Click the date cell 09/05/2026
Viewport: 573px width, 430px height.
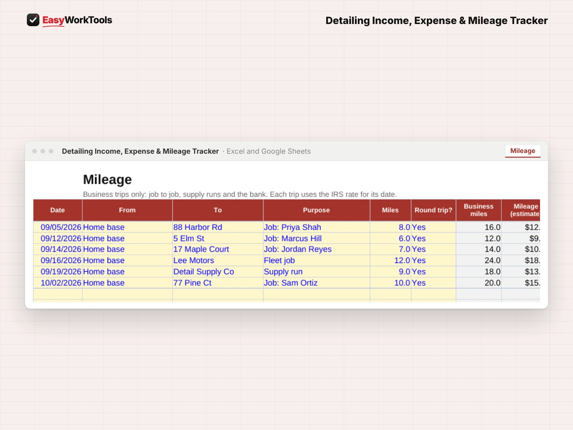tap(58, 227)
